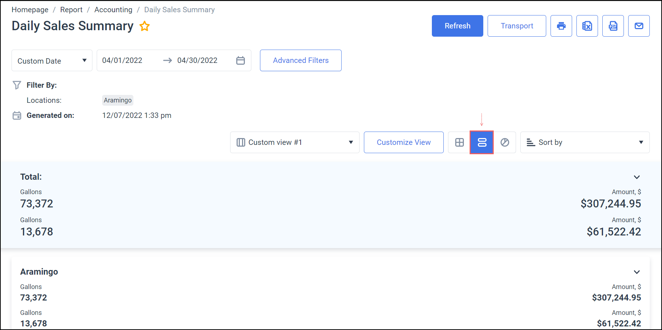Click the start date field 04/01/2022
The width and height of the screenshot is (662, 330).
click(122, 60)
